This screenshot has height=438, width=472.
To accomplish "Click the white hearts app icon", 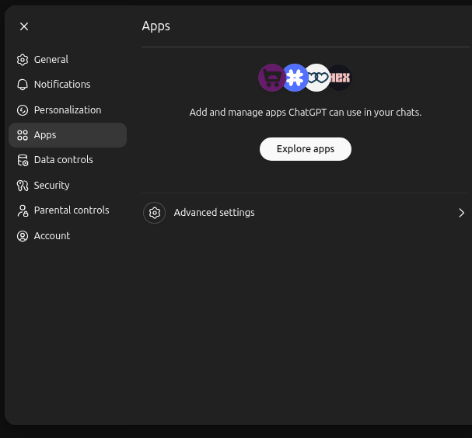I will (317, 78).
